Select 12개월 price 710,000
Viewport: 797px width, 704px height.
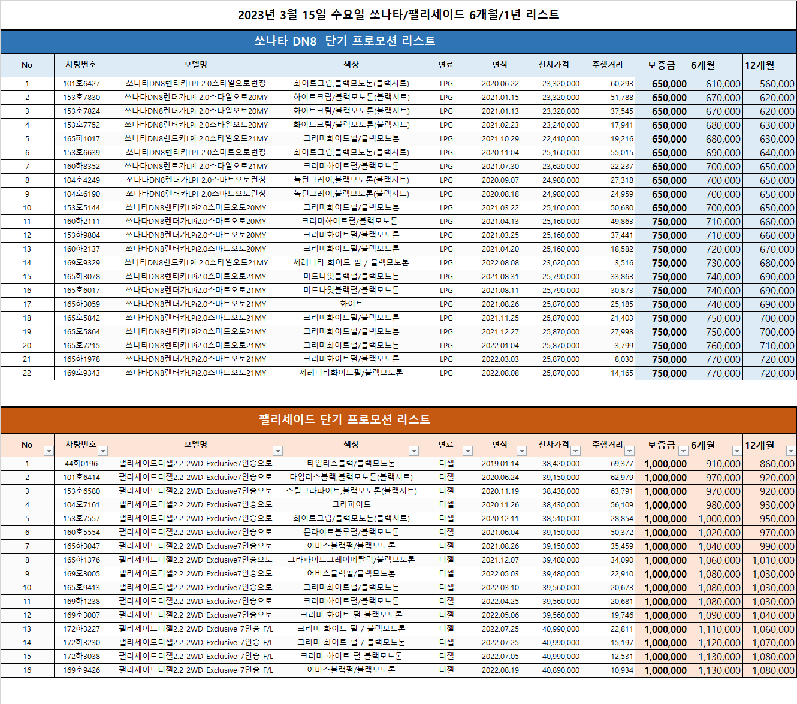click(769, 346)
